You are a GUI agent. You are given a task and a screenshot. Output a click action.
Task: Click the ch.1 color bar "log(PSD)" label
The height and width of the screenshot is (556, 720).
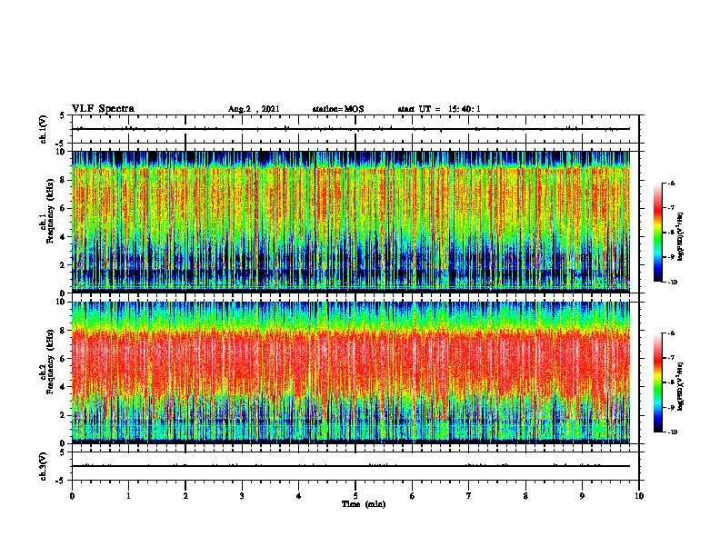point(680,237)
